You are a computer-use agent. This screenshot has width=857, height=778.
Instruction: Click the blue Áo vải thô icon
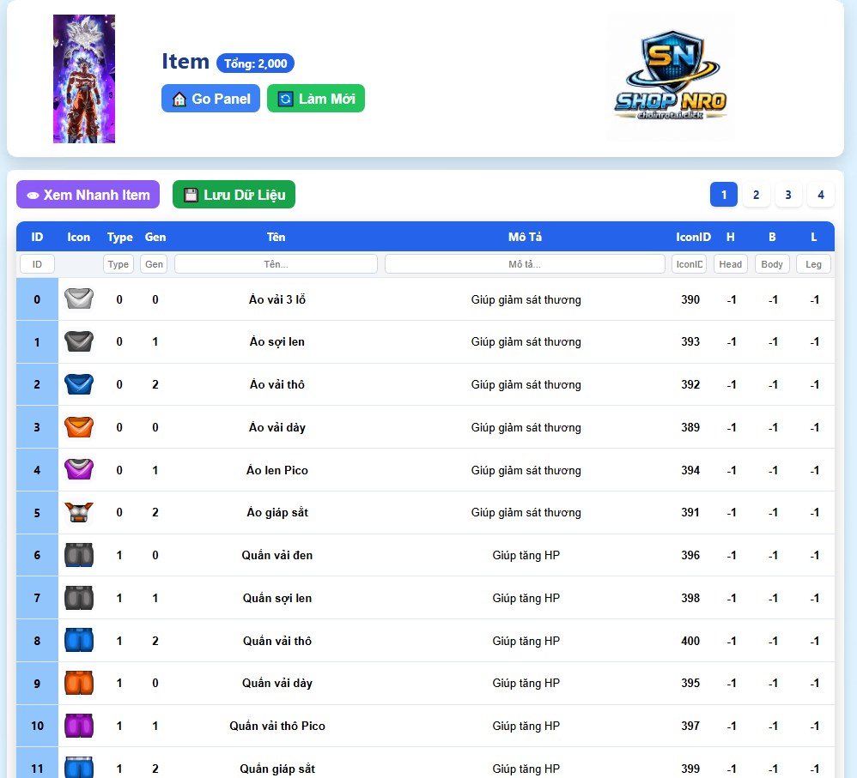(79, 383)
